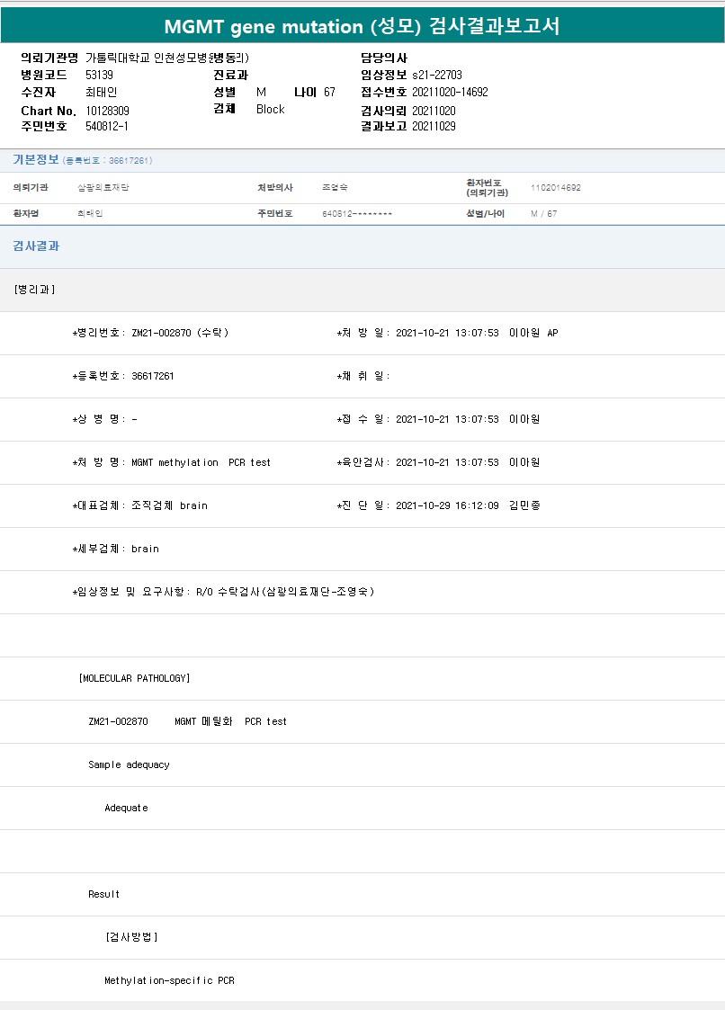Click the MGMT gene mutation report title

click(362, 26)
